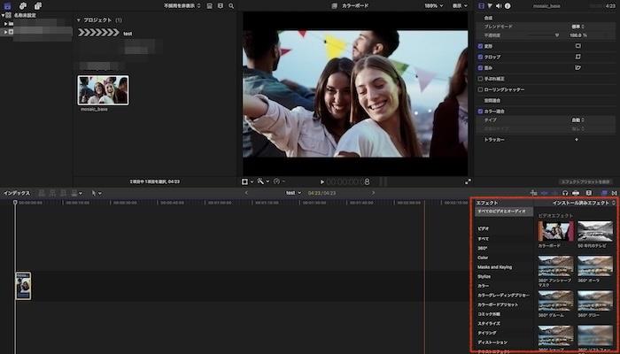Image resolution: width=620 pixels, height=354 pixels.
Task: Enable the 手ぶれ補正 stabilization checkbox
Action: pos(481,78)
